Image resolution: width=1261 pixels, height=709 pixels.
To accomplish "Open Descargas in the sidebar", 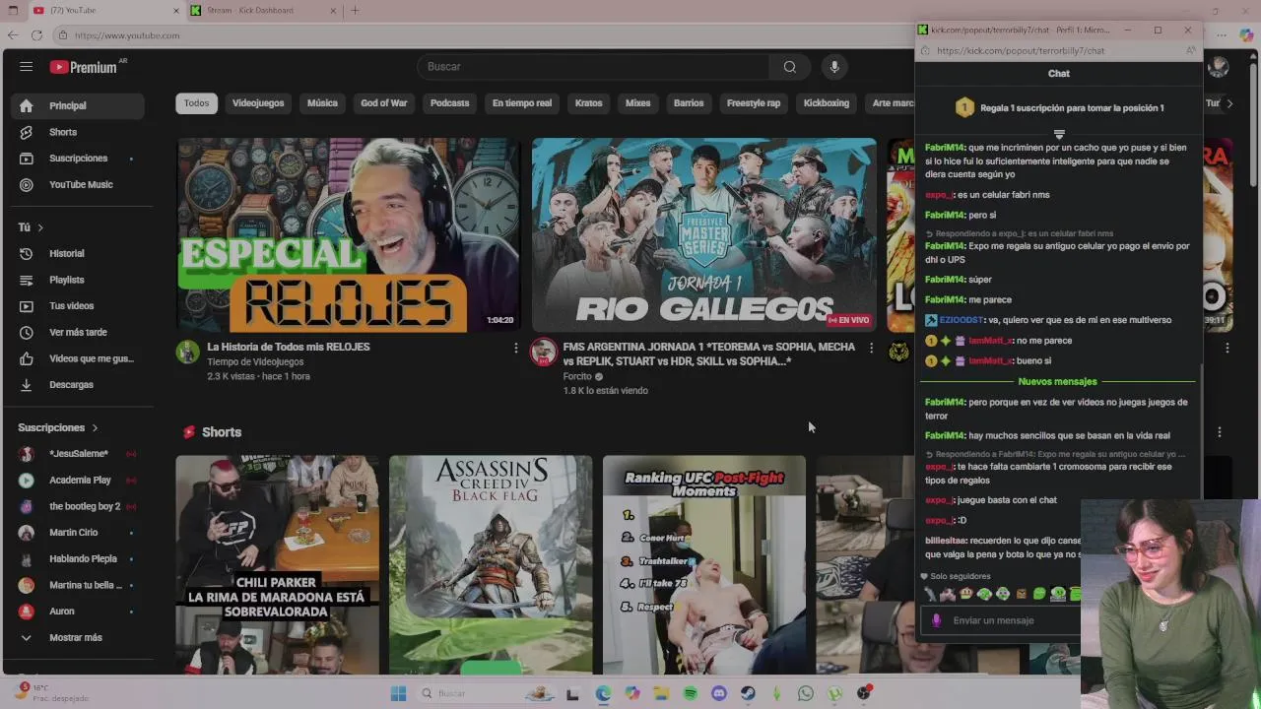I will click(x=79, y=384).
